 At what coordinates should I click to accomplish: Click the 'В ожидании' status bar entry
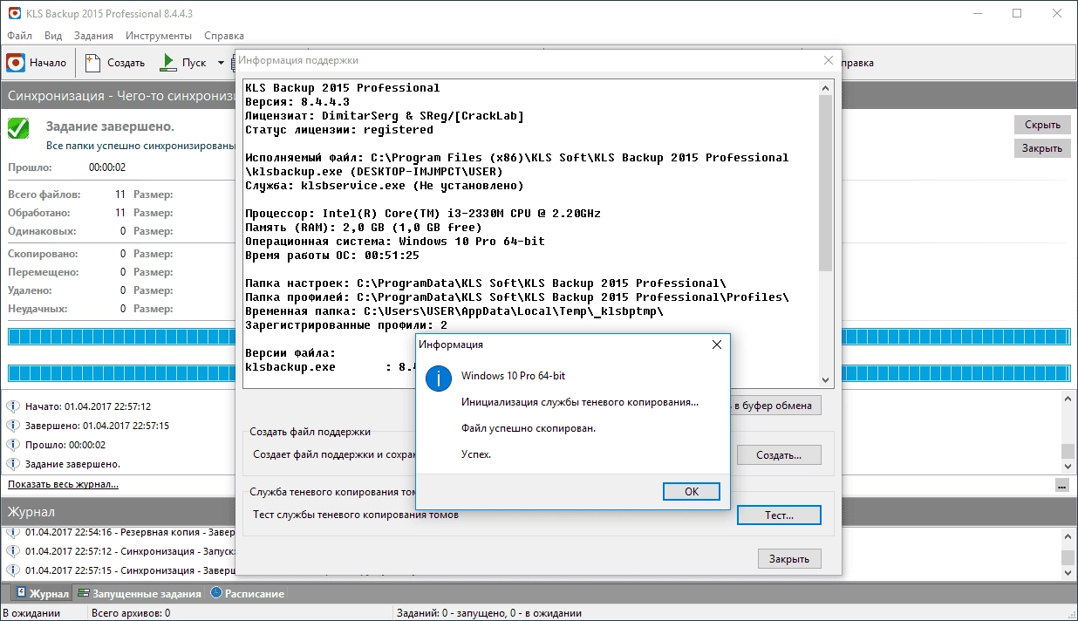(x=32, y=613)
